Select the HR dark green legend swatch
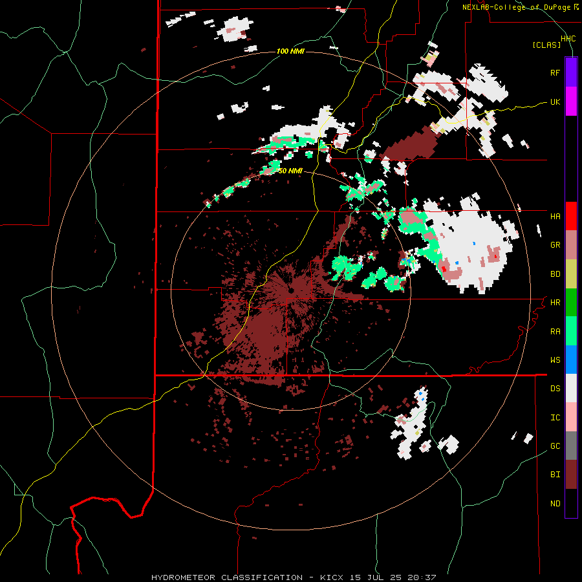This screenshot has width=582, height=582. 571,303
